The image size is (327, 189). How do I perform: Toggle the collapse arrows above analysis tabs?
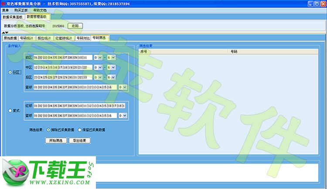5,33
